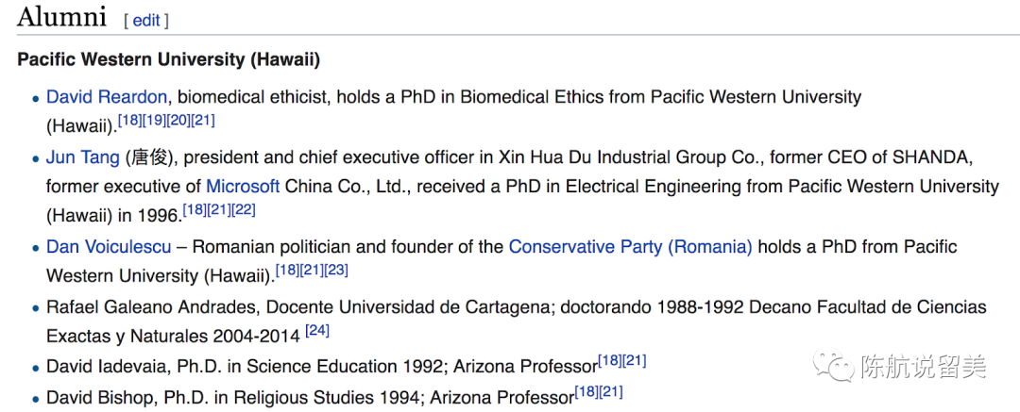This screenshot has height=412, width=1020.
Task: Click the edit link beside Alumni heading
Action: (146, 20)
